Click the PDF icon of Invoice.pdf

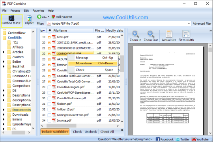54,120
